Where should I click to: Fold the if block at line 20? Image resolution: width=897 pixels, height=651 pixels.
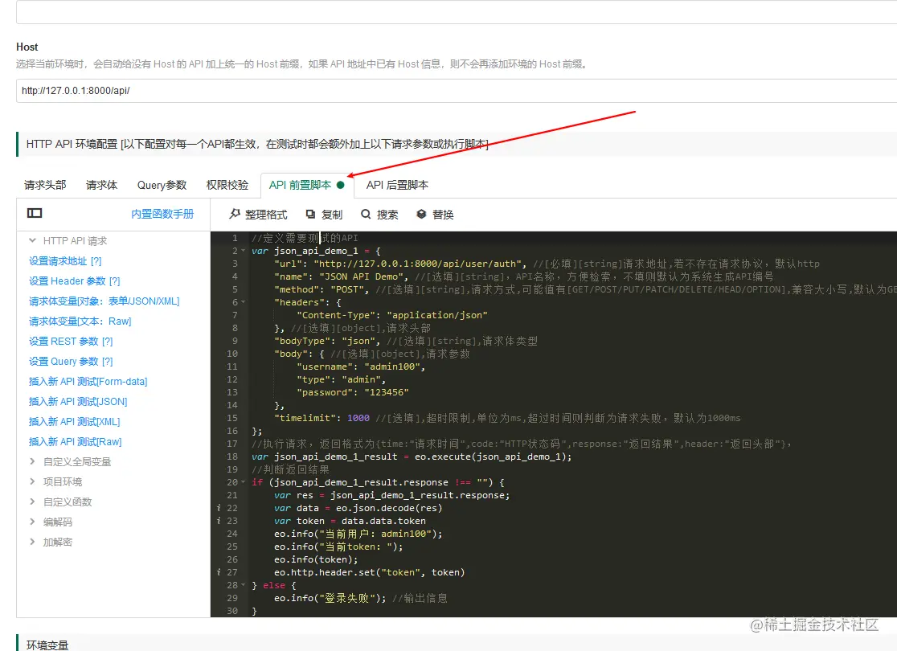tap(243, 482)
